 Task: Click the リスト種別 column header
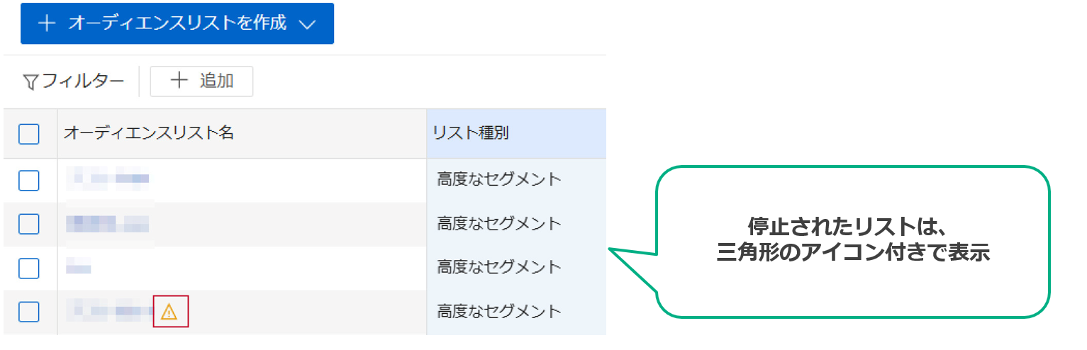[471, 133]
